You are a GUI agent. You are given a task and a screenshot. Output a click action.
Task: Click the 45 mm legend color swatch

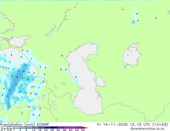tap(79, 128)
